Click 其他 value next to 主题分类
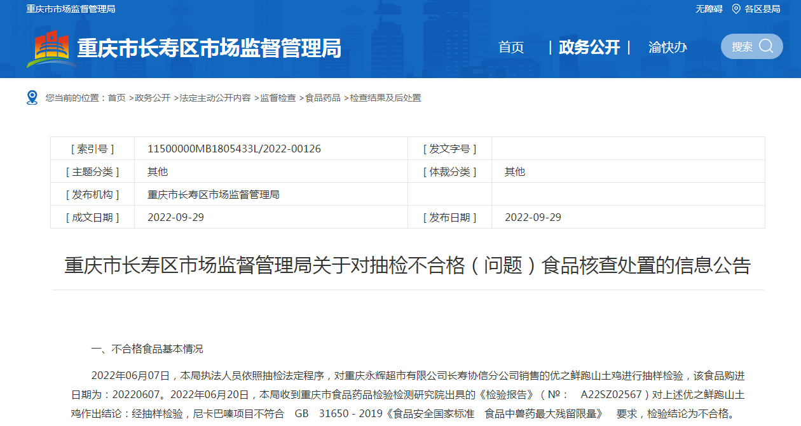 tap(158, 171)
